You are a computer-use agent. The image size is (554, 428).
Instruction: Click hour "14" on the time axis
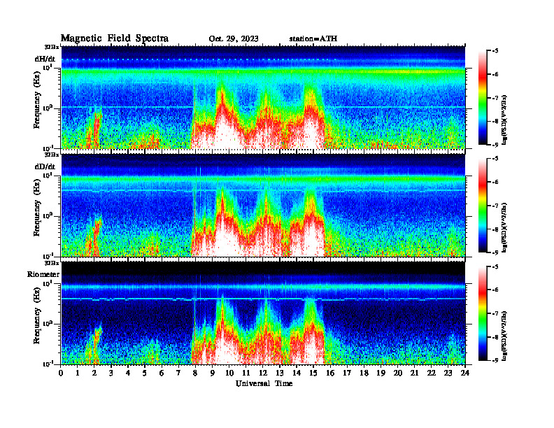[x=297, y=373]
